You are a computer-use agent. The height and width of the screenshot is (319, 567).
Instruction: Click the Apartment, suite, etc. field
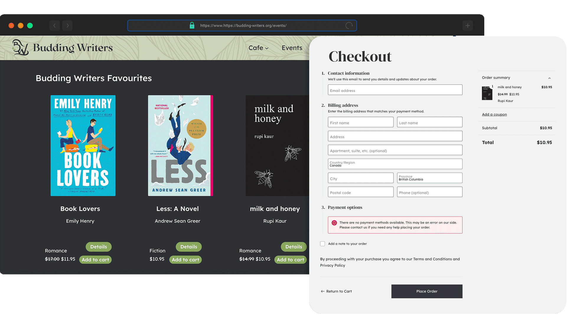click(x=395, y=150)
